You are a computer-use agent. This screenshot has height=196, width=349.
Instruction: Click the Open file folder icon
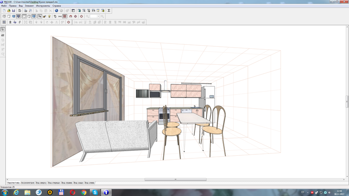click(9, 10)
